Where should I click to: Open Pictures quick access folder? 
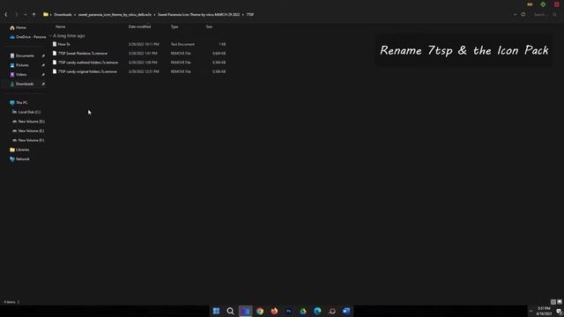[x=22, y=65]
